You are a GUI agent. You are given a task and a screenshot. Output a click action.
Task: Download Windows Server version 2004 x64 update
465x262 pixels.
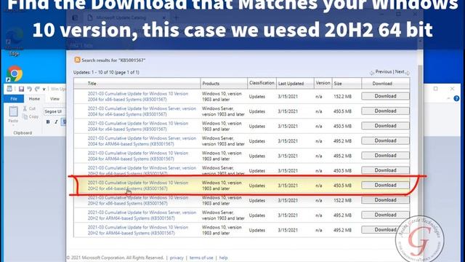pos(385,111)
